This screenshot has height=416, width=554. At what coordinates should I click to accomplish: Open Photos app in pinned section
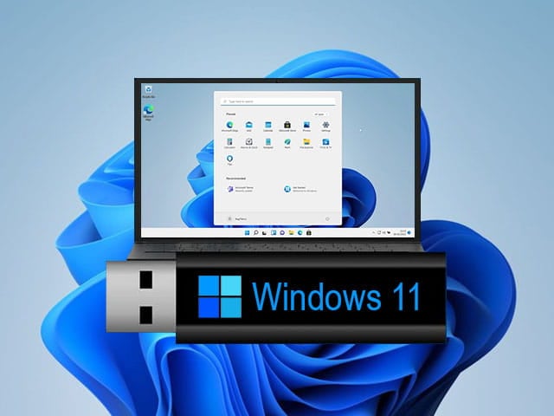click(x=306, y=126)
